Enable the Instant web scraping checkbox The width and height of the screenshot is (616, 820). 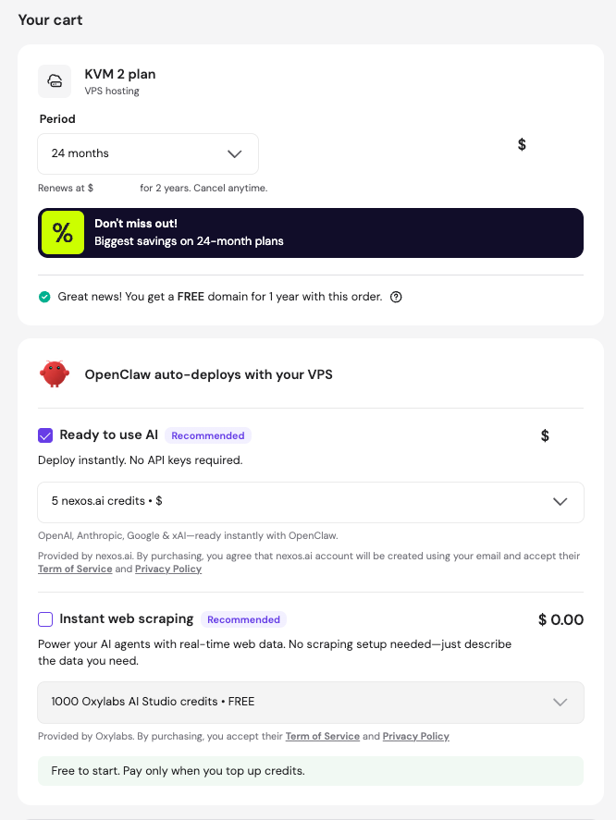pos(45,619)
